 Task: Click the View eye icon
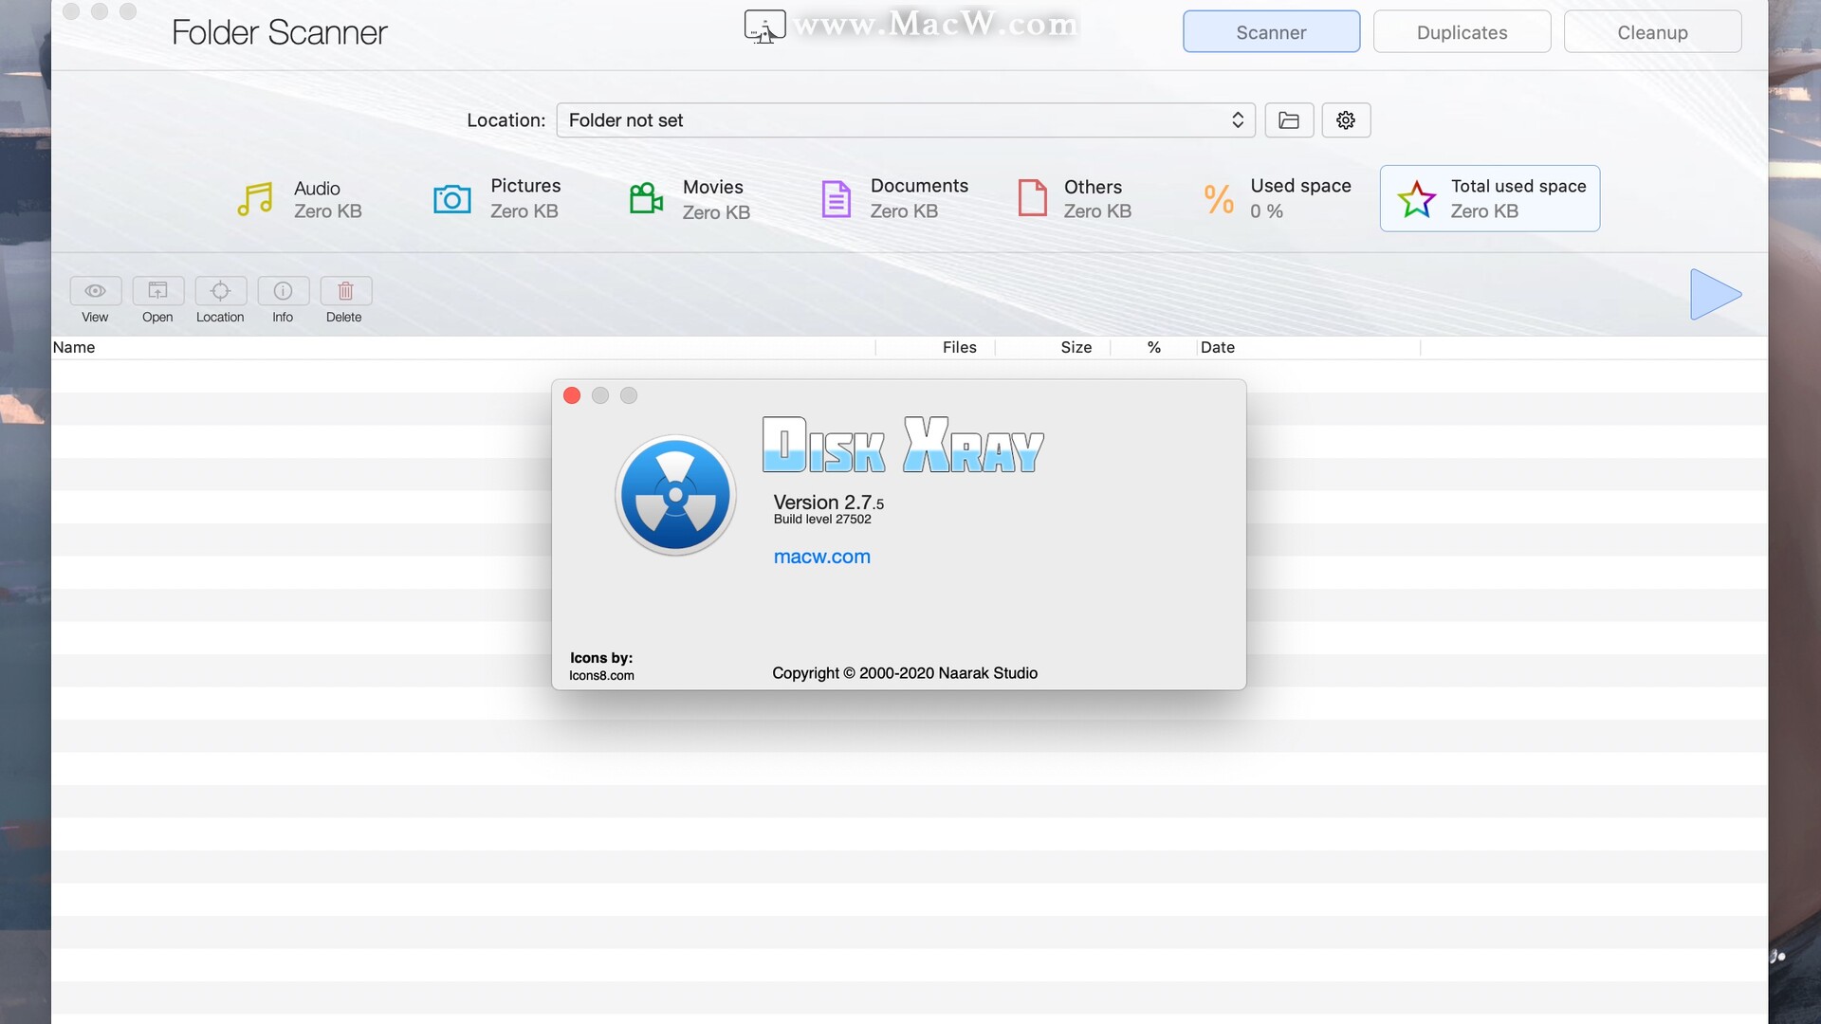(95, 291)
